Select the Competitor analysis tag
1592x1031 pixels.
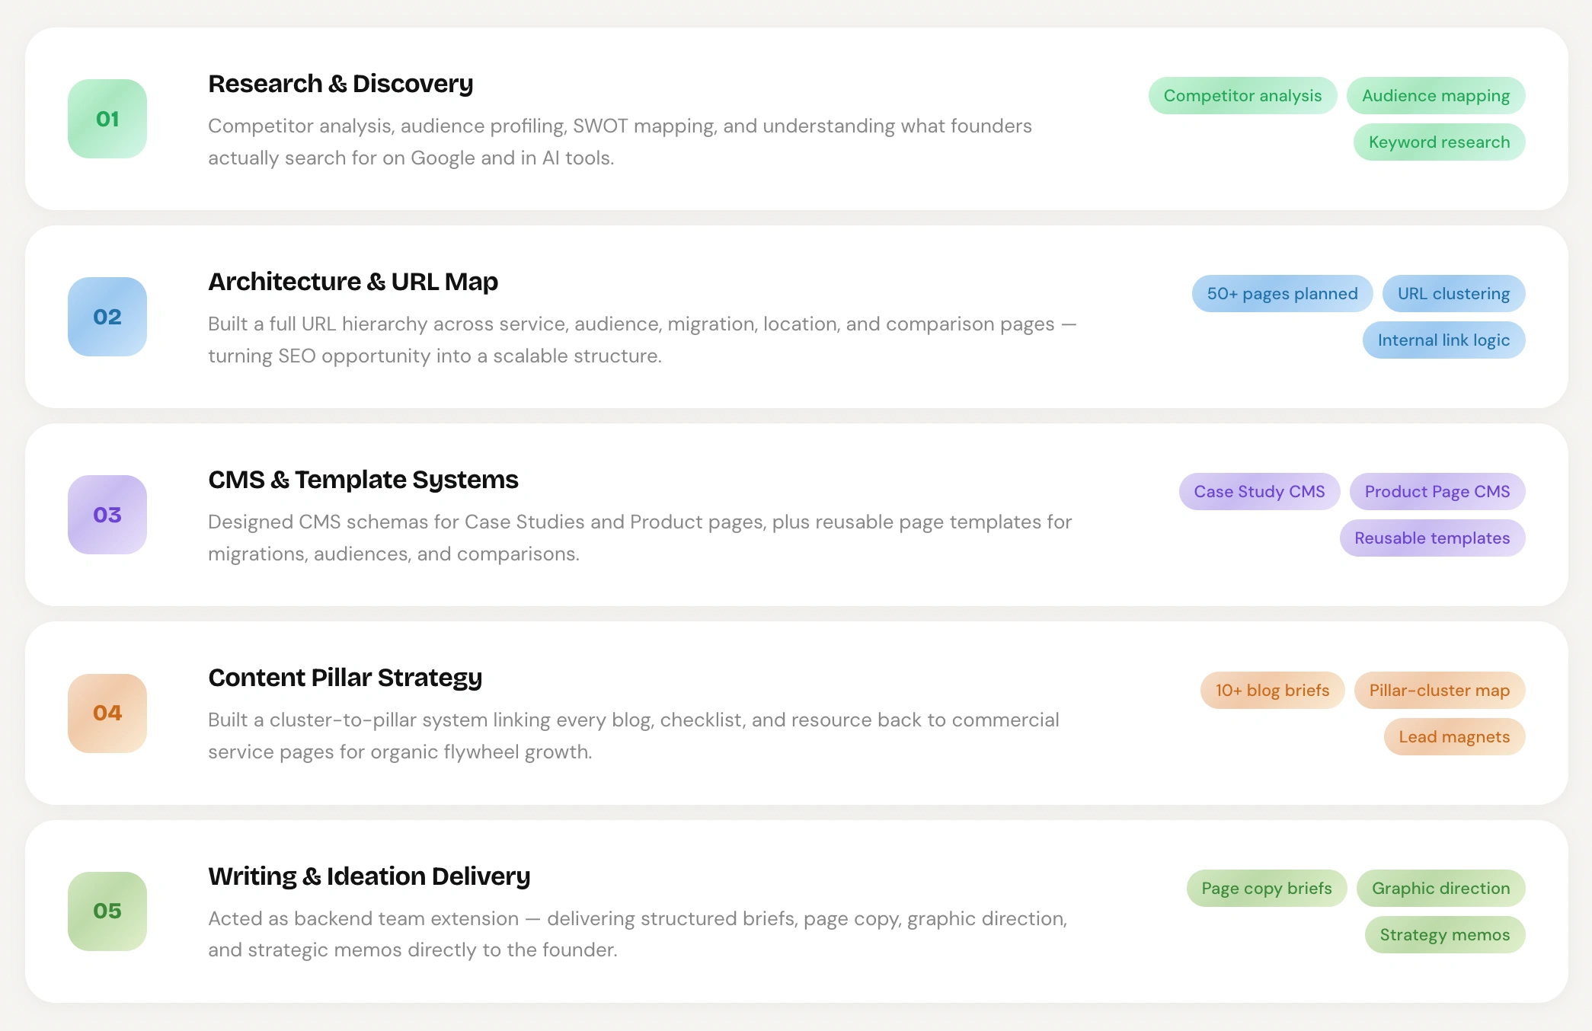(x=1242, y=96)
